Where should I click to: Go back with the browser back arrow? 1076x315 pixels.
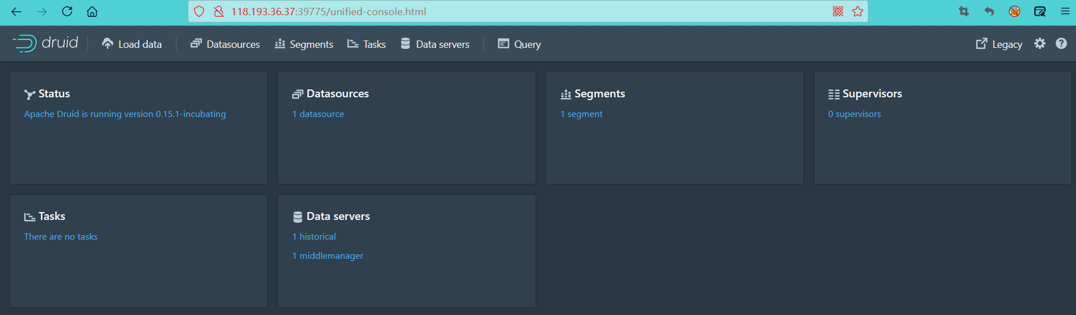pos(16,11)
